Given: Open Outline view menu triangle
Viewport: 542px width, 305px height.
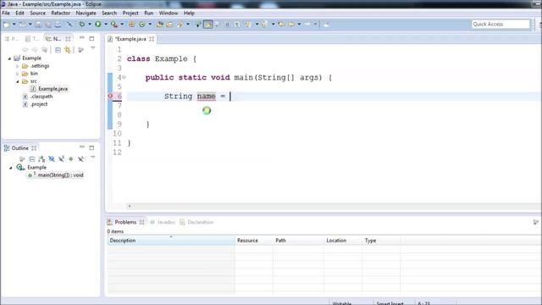Looking at the screenshot, I should click(x=93, y=158).
